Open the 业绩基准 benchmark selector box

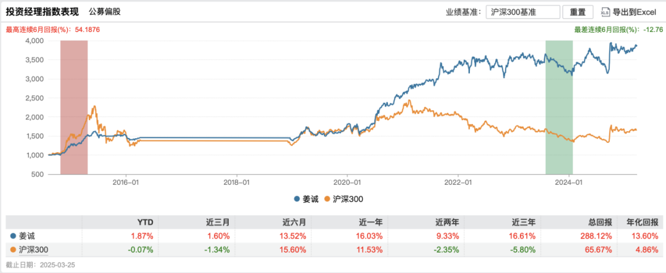coord(523,12)
